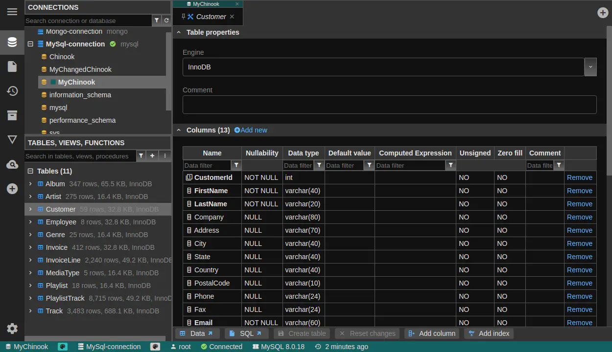Open settings gear in left sidebar

coord(12,329)
